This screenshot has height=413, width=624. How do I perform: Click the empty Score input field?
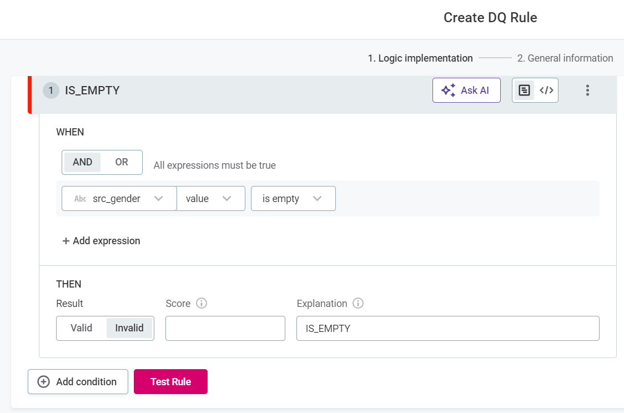[225, 328]
